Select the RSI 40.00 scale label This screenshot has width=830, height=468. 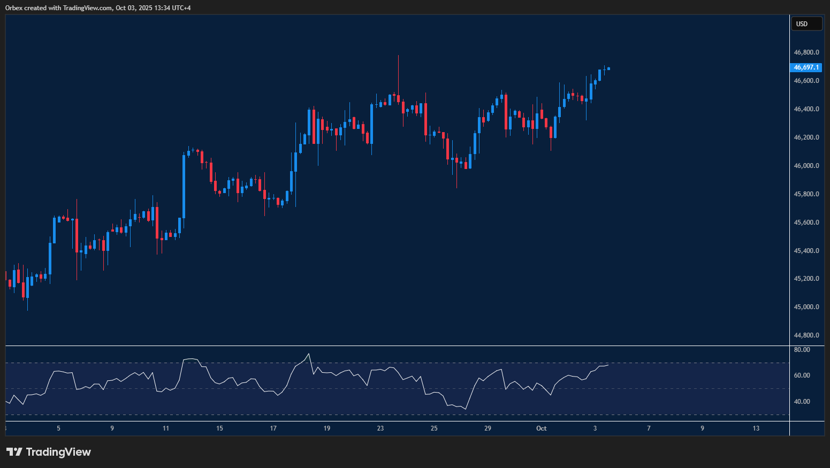coord(801,402)
